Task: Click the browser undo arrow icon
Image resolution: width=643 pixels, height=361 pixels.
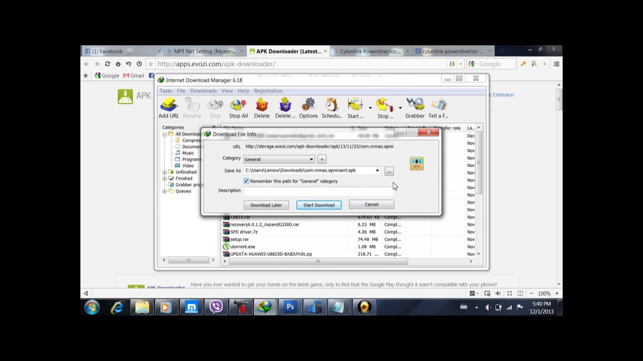Action: (129, 64)
